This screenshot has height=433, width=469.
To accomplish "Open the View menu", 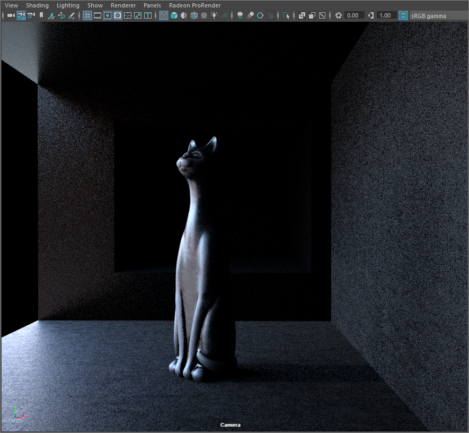I will click(11, 5).
